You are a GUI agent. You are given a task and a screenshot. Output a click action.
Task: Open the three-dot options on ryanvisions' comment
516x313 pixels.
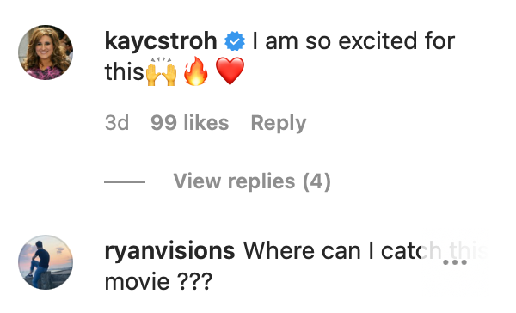455,262
